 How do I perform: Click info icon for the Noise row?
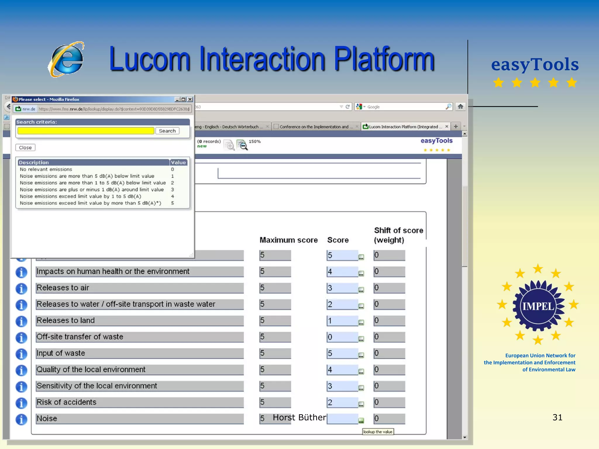pyautogui.click(x=21, y=419)
